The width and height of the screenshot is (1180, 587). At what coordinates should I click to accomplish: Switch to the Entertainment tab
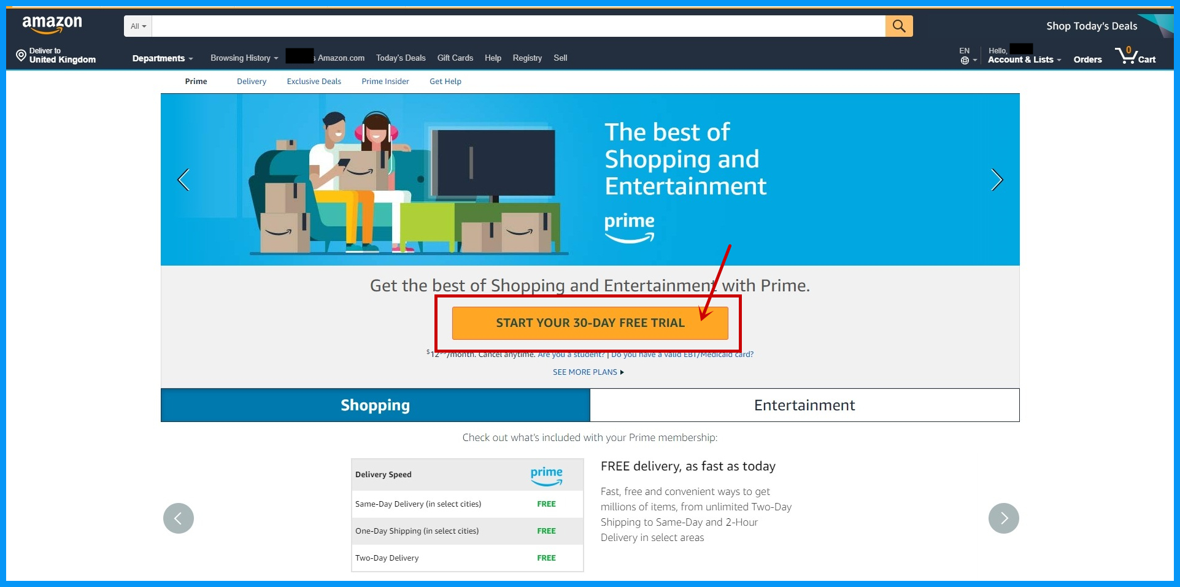pos(804,405)
